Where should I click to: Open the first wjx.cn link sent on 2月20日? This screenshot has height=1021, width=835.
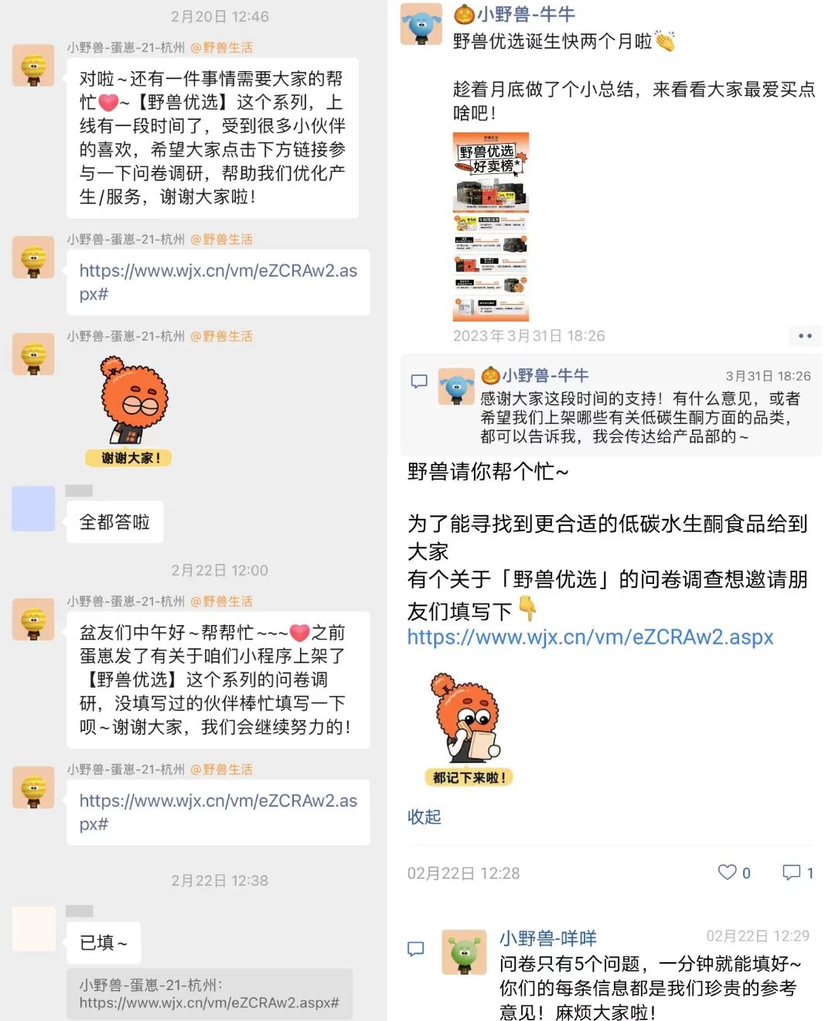218,282
